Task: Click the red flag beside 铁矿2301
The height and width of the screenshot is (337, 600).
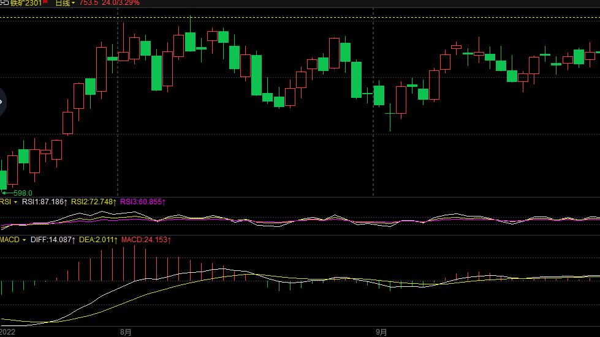Action: tap(45, 2)
